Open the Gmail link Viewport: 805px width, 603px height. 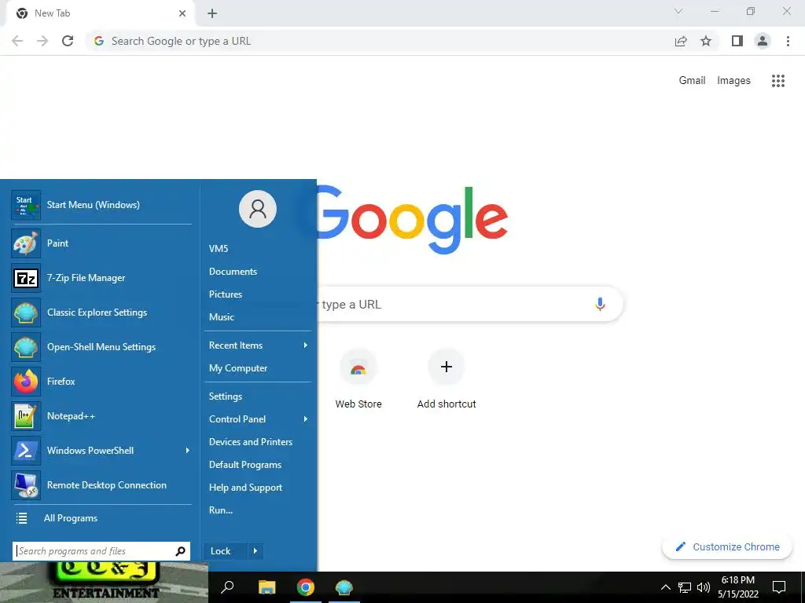coord(692,81)
